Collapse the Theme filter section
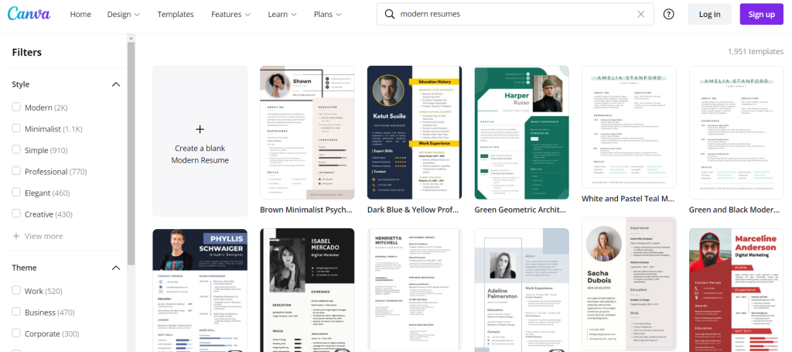 pos(116,268)
